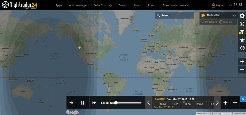
Task: Open the Terms of Use link
Action: [x=239, y=113]
